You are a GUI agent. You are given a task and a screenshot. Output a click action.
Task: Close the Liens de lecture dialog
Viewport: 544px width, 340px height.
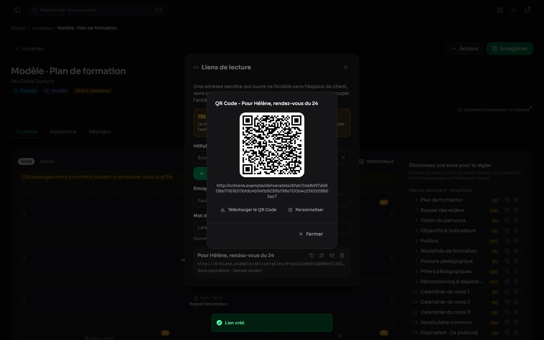(346, 67)
